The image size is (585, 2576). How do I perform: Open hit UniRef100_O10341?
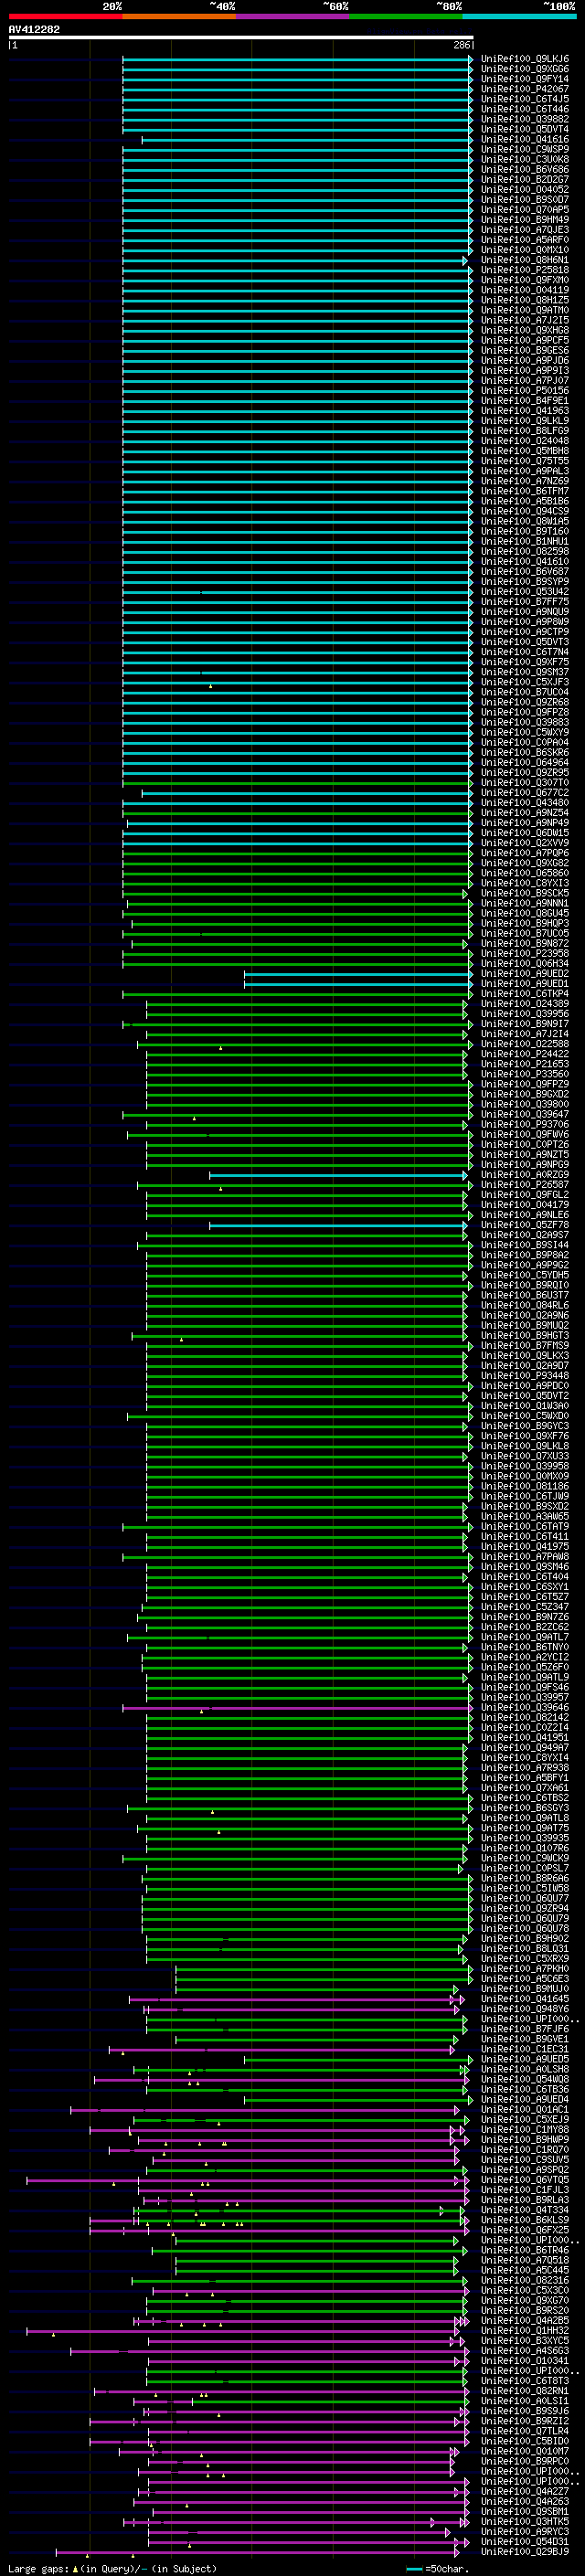pos(525,2360)
